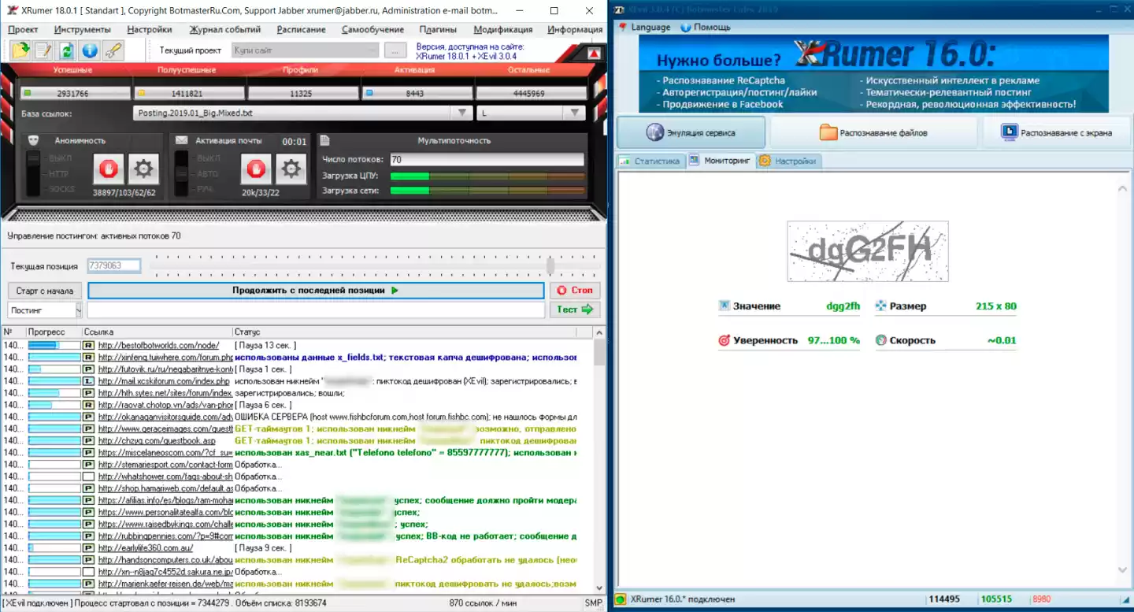Open the Журнал событий menu
This screenshot has height=612, width=1134.
tap(225, 29)
